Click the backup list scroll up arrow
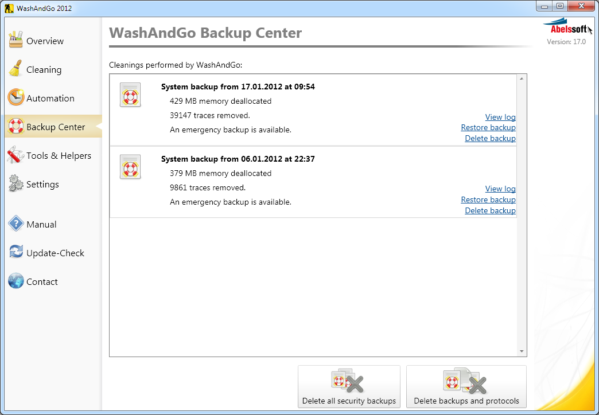 (522, 79)
